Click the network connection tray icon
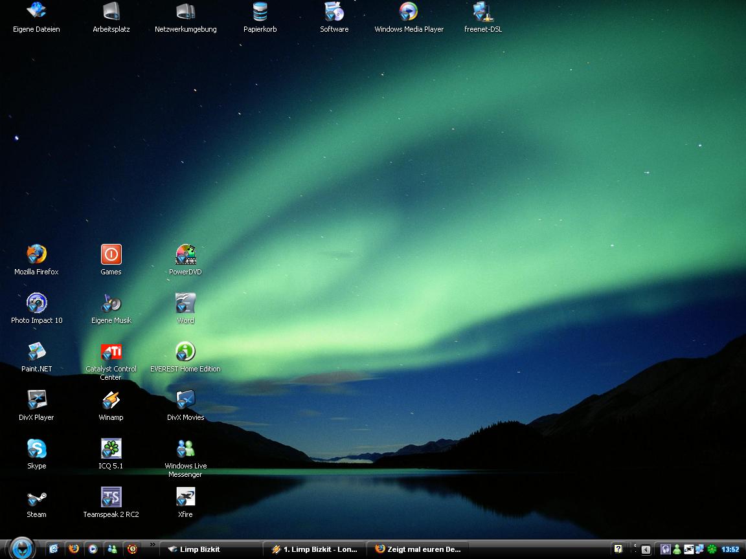Image resolution: width=746 pixels, height=559 pixels. (x=700, y=549)
